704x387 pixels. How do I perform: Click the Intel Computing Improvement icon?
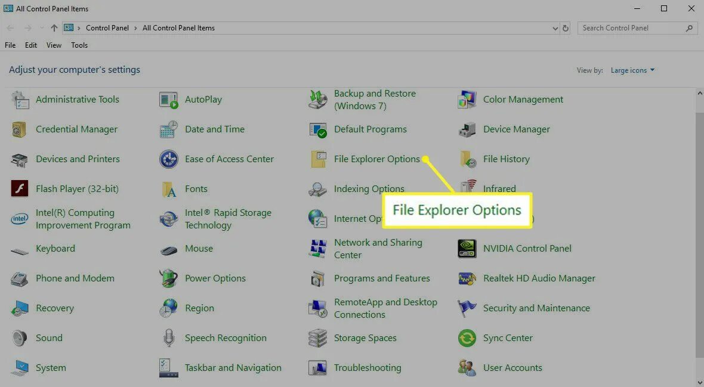tap(20, 219)
